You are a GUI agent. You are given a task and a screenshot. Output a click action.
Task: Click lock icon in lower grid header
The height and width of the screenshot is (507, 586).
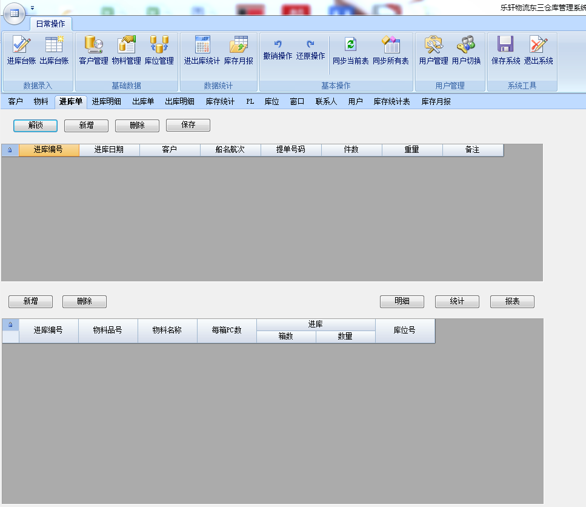click(x=10, y=325)
